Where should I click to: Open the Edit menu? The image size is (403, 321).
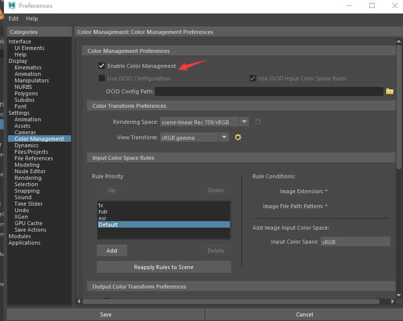[13, 18]
